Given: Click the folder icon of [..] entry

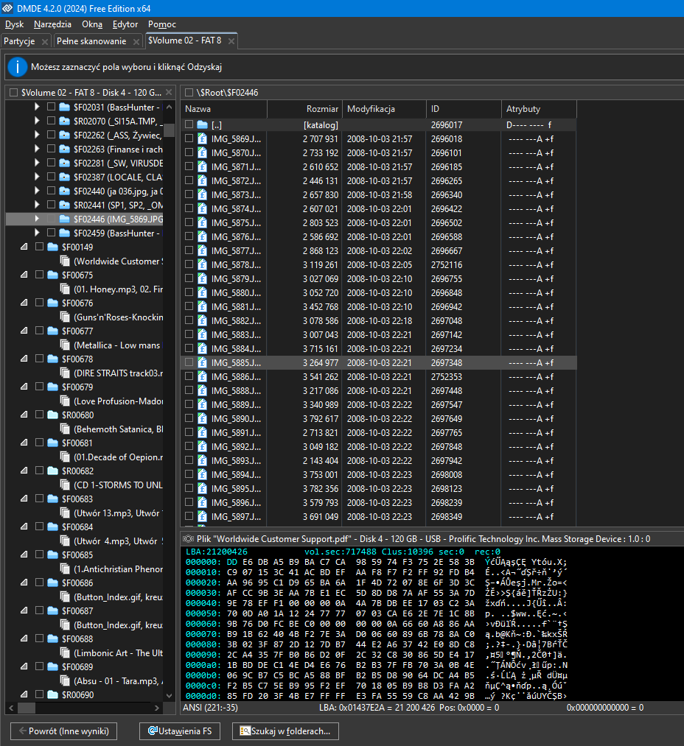Looking at the screenshot, I should click(203, 124).
